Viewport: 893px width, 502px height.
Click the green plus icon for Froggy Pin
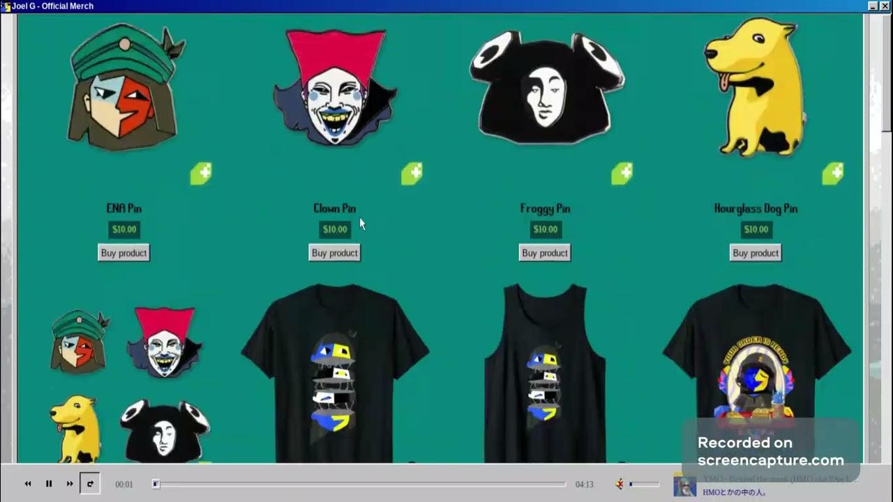[622, 174]
